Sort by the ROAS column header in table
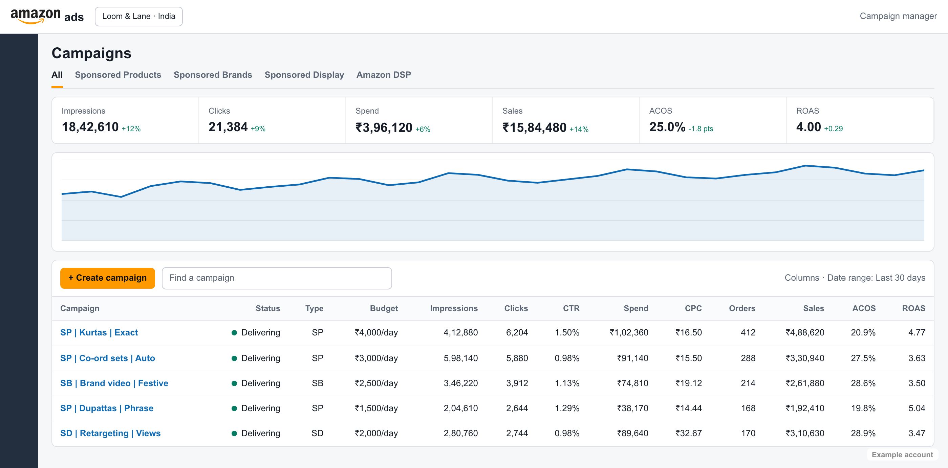The image size is (948, 468). [913, 308]
